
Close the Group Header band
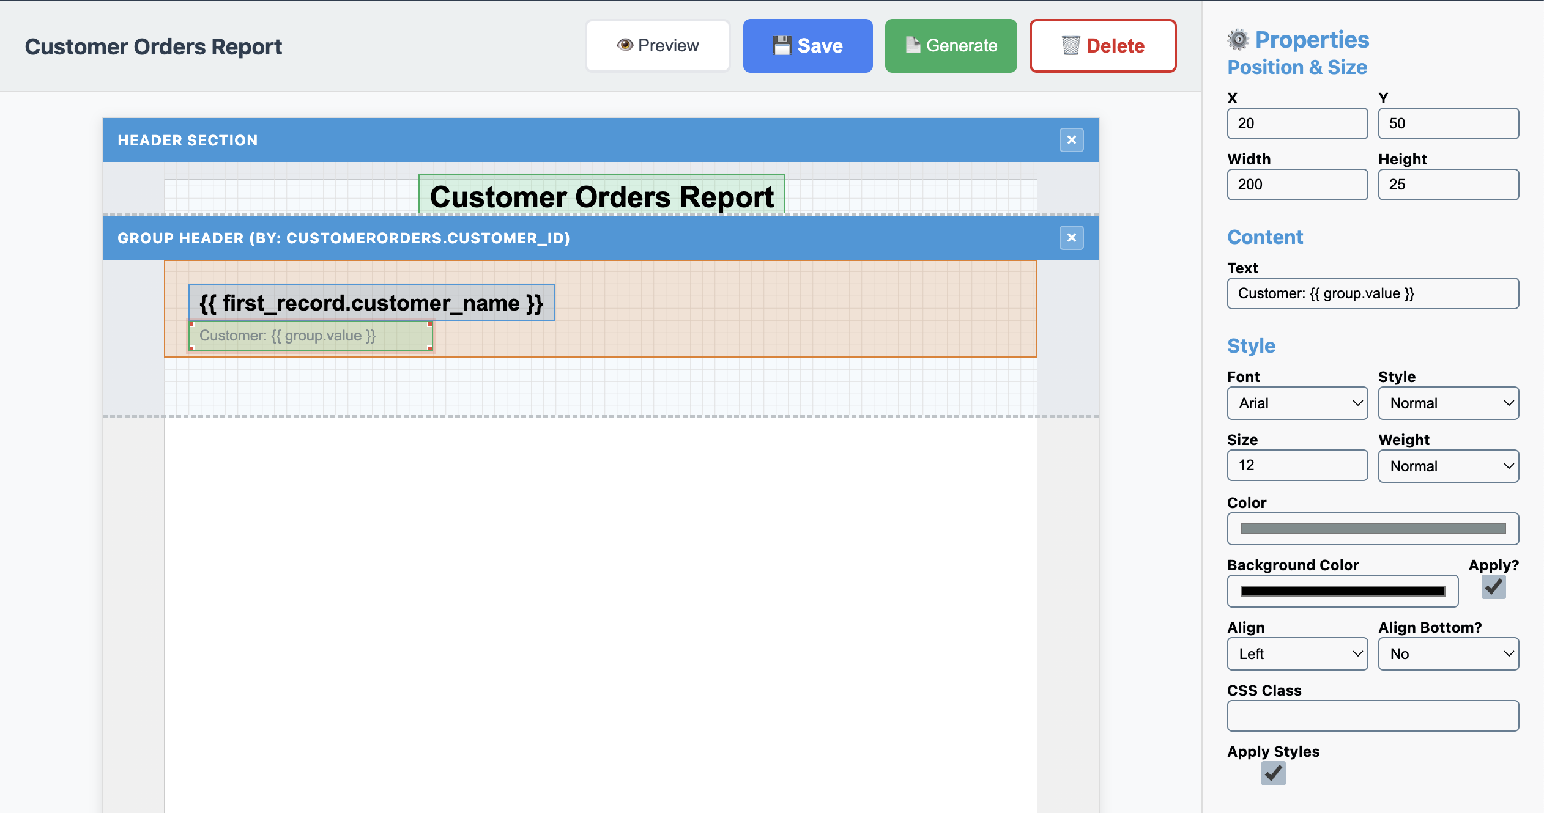pyautogui.click(x=1071, y=238)
